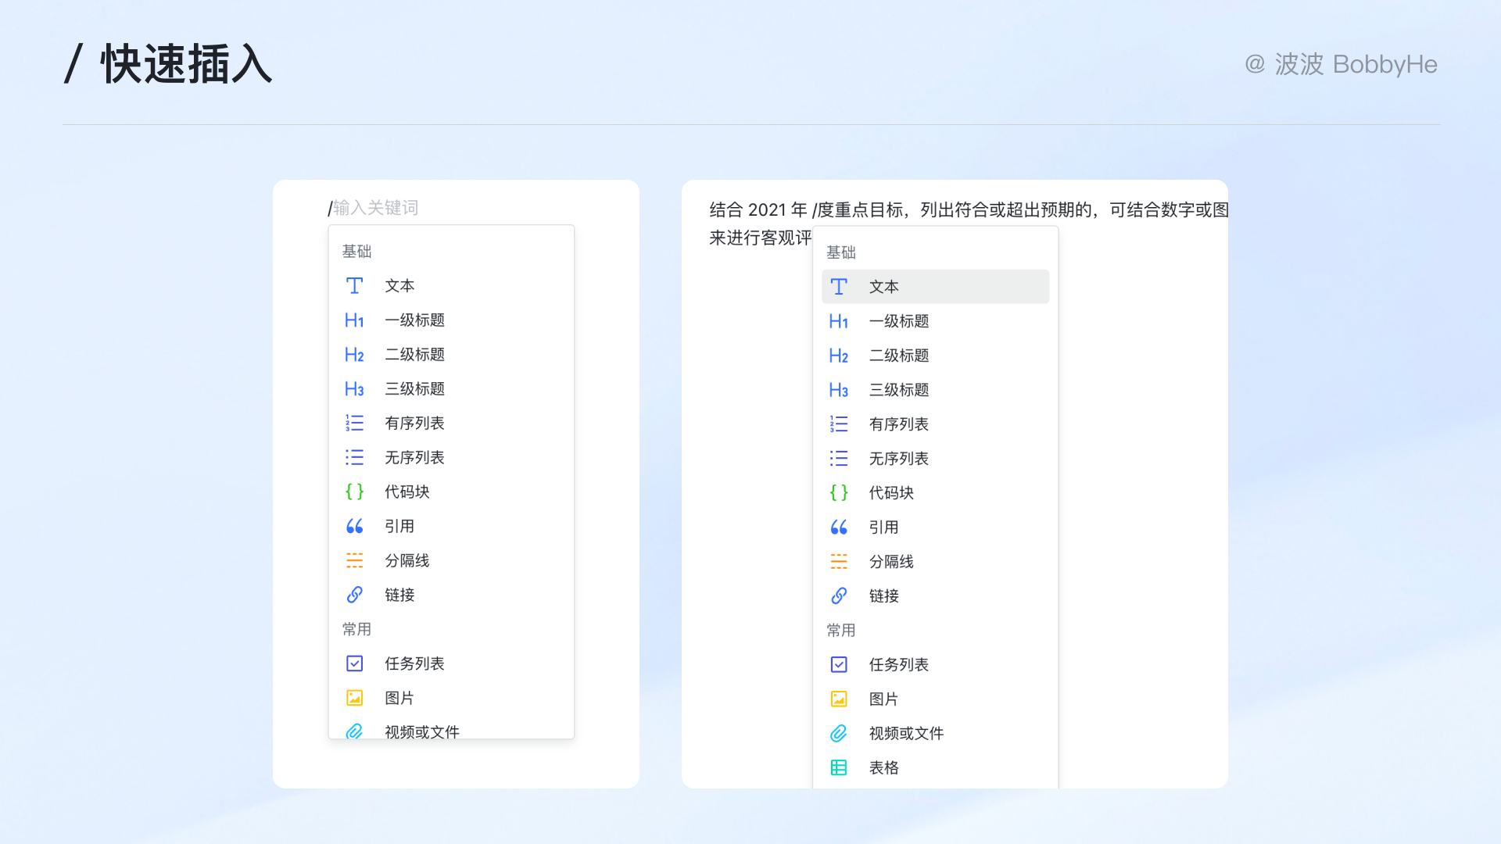Click task list checkbox icon in right menu
This screenshot has width=1501, height=844.
point(839,664)
